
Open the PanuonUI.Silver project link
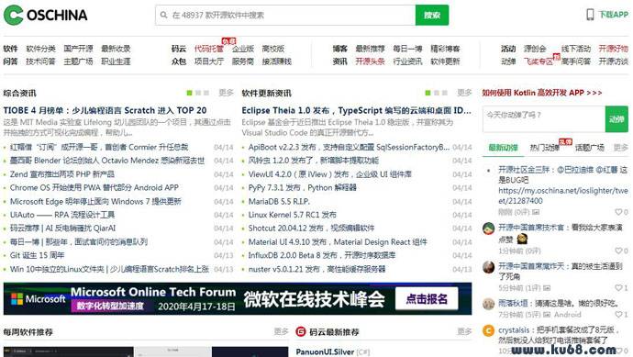click(x=325, y=351)
